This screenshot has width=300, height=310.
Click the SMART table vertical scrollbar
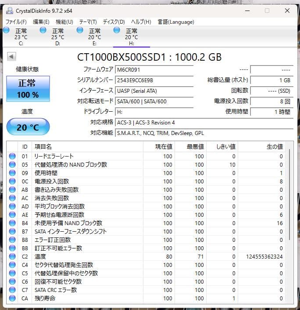(x=289, y=194)
